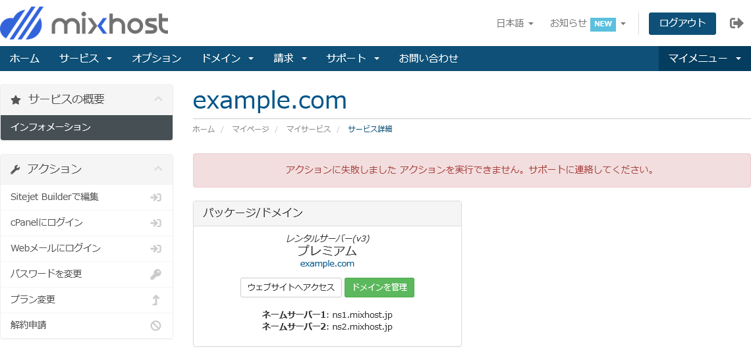Collapse the サービスの概要 panel
751x354 pixels.
click(158, 99)
